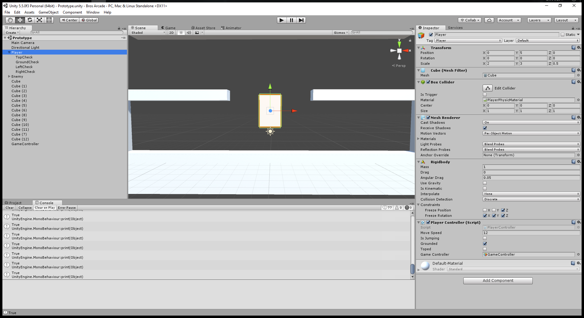Pick object for Collider Material field
584x318 pixels.
pyautogui.click(x=578, y=100)
